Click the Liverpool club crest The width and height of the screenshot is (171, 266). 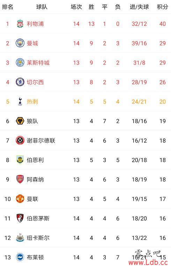20,23
